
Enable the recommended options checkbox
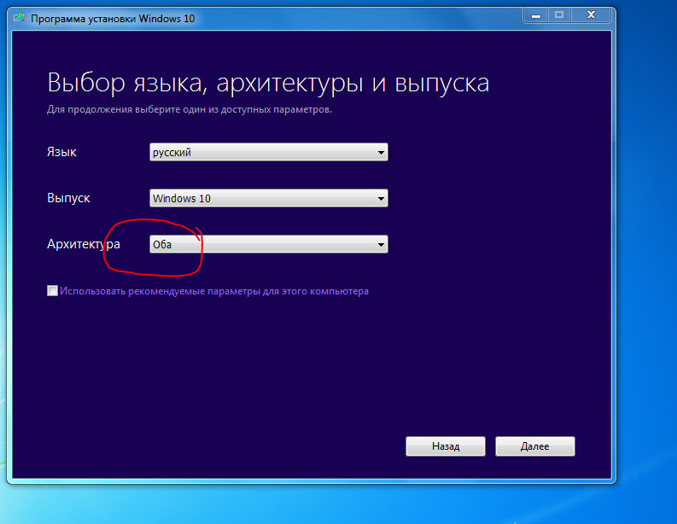tap(52, 291)
